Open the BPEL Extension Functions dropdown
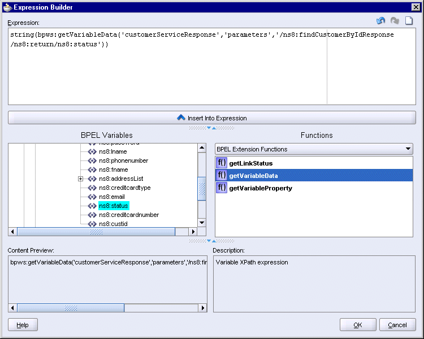Screen dimensions: 424x339 (314, 149)
